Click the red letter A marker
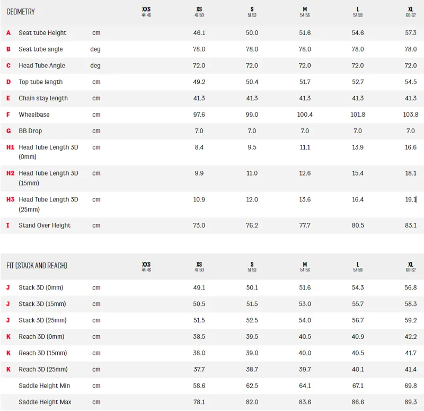Screen dimensions: 424x411 8,33
